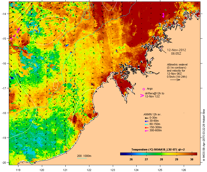
Task: Click the 26 color bar value
Action: [x=131, y=159]
